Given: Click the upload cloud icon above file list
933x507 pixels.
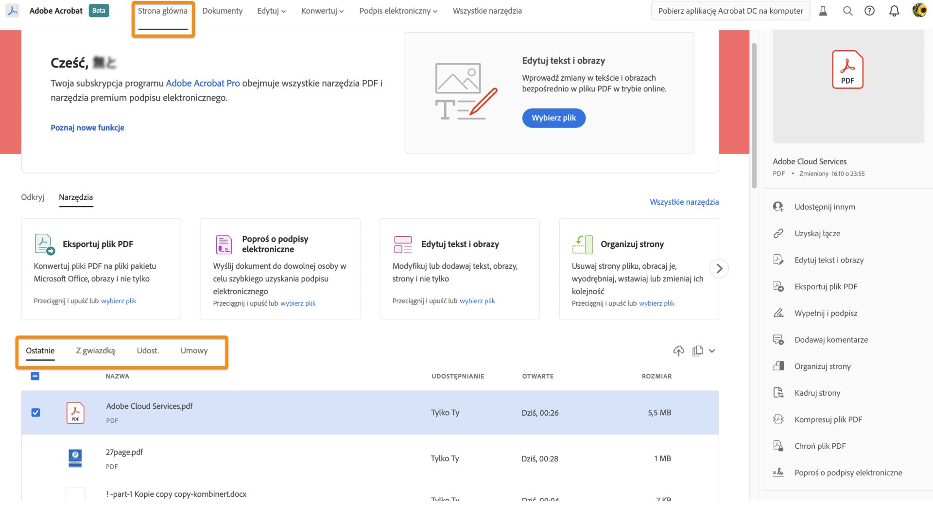Looking at the screenshot, I should tap(678, 350).
